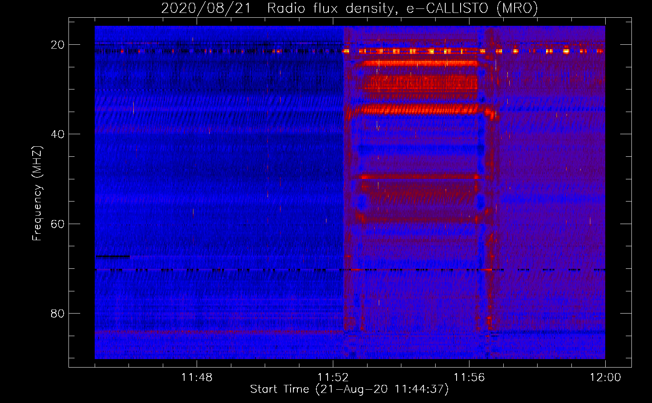This screenshot has height=403, width=652.
Task: Click the 11:52 time tick label
Action: (333, 378)
